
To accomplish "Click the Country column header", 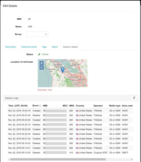I will tap(80, 106).
